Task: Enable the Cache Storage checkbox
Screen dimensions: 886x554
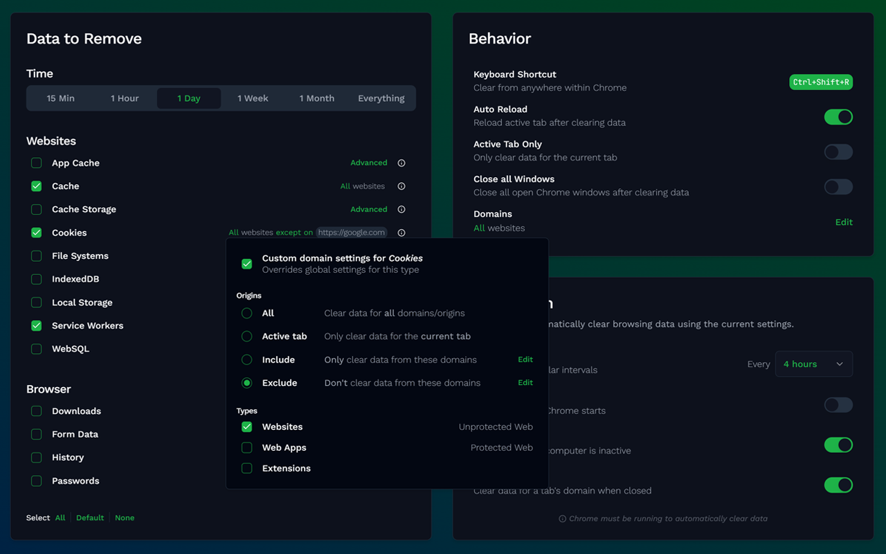Action: point(37,210)
